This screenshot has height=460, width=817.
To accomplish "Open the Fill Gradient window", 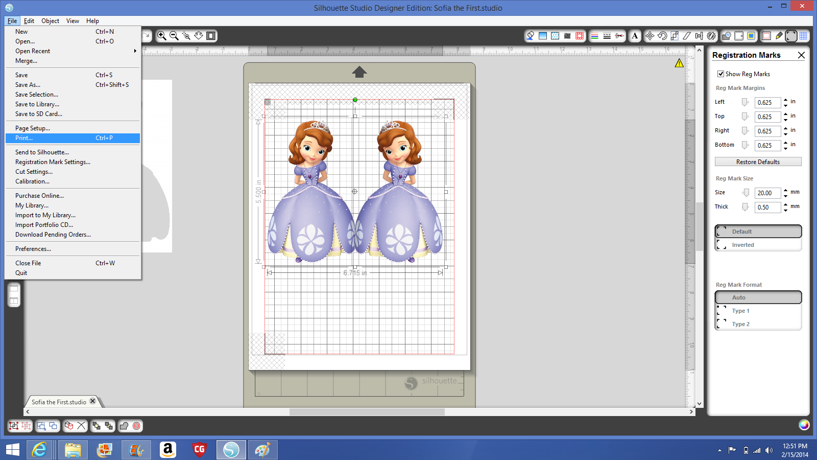I will click(x=543, y=36).
